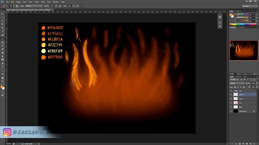Open the layer Fill dropdown arrow

(x=257, y=87)
